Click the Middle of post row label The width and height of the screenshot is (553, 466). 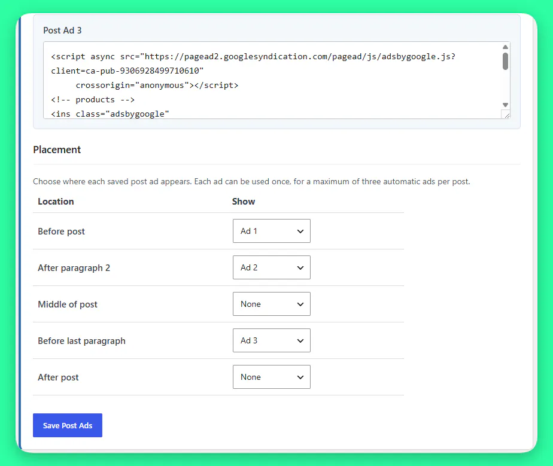(x=68, y=304)
